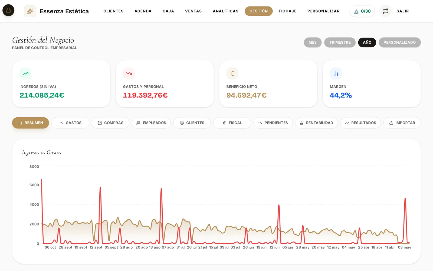Choose Personalizado date range
The height and width of the screenshot is (271, 433).
[400, 42]
